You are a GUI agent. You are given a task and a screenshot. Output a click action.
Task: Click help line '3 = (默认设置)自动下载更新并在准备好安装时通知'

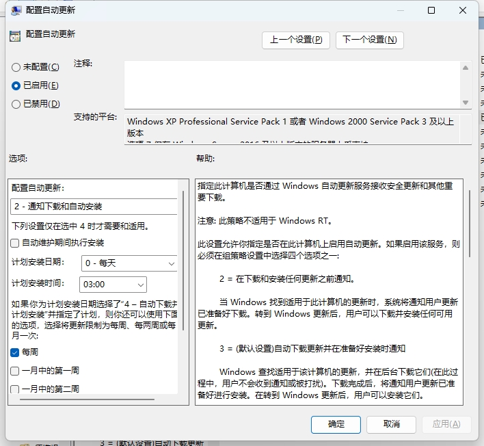(x=312, y=349)
